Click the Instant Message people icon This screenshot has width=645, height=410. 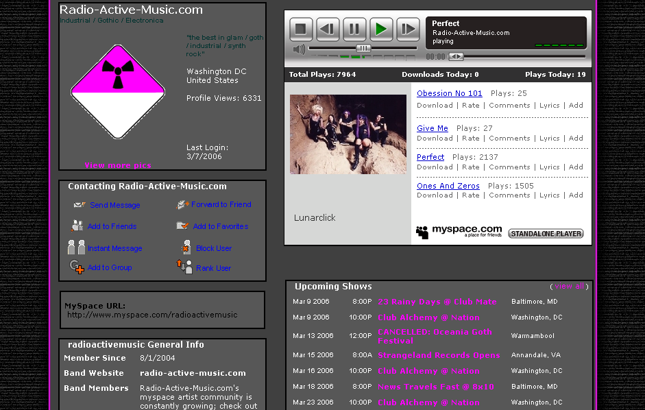77,248
